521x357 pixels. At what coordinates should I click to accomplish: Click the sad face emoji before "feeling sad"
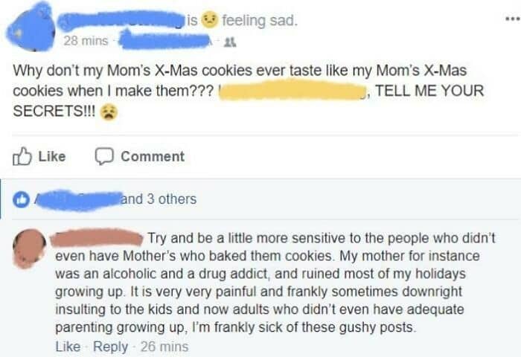click(210, 20)
